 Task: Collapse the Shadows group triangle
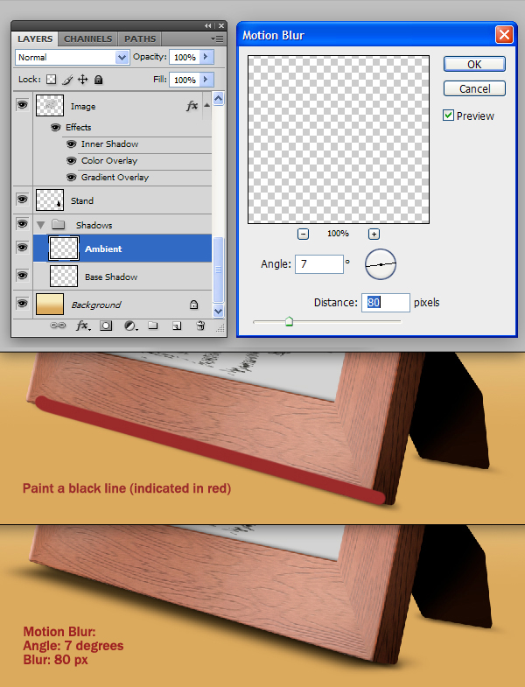41,225
